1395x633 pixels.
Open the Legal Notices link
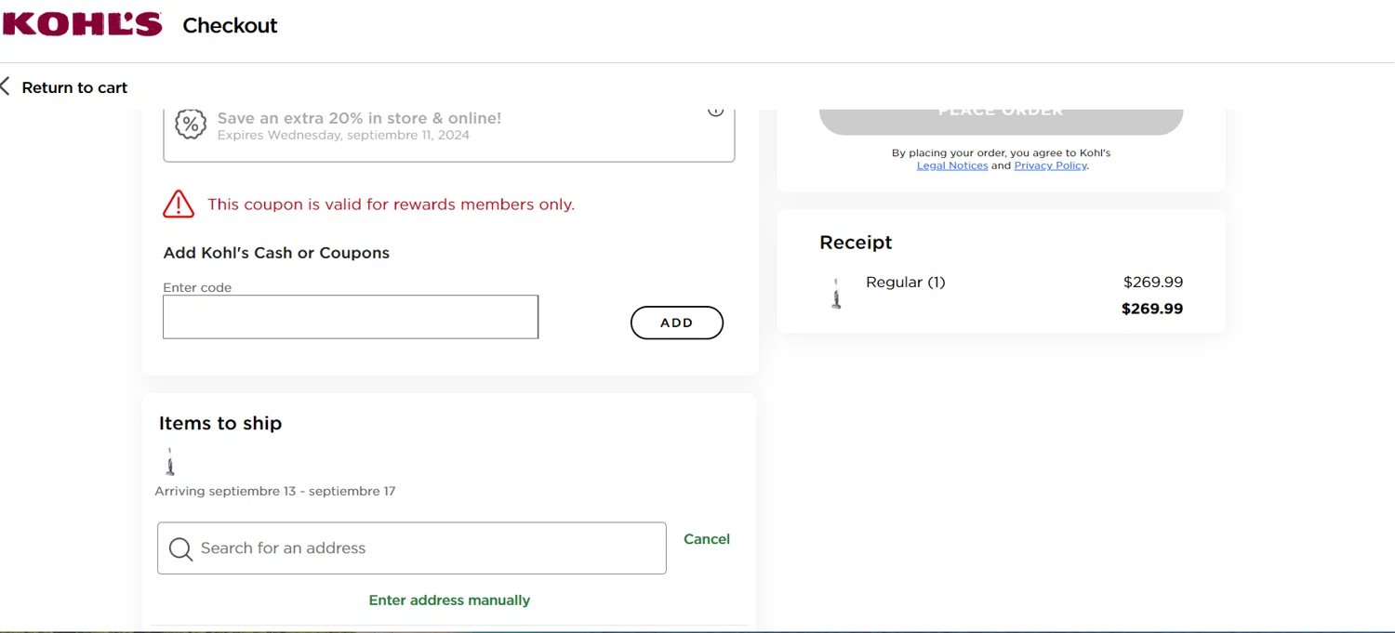click(x=952, y=165)
